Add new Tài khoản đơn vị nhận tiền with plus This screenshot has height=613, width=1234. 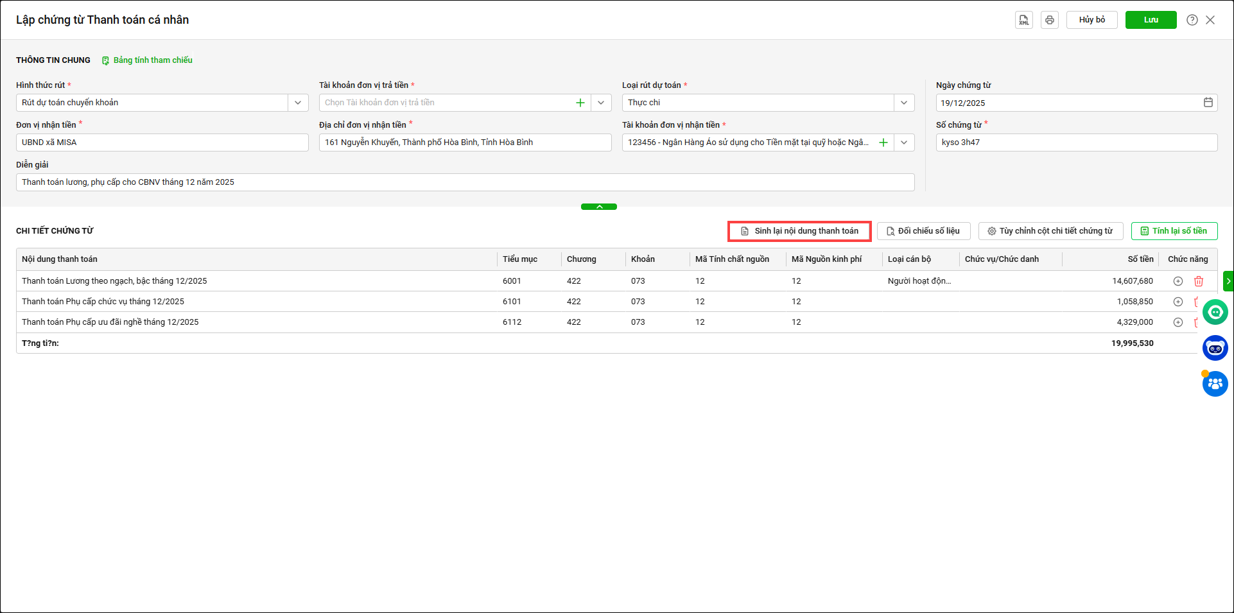pyautogui.click(x=883, y=142)
